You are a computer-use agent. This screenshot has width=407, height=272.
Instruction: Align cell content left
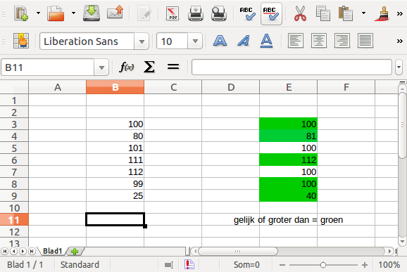pos(296,41)
